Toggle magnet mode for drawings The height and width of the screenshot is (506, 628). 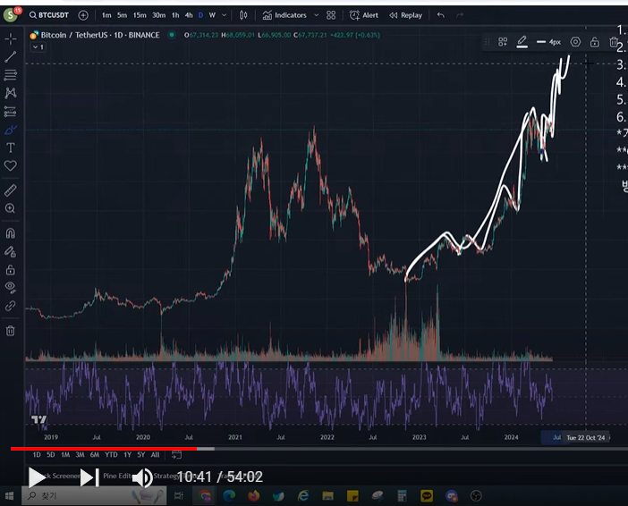pyautogui.click(x=11, y=233)
